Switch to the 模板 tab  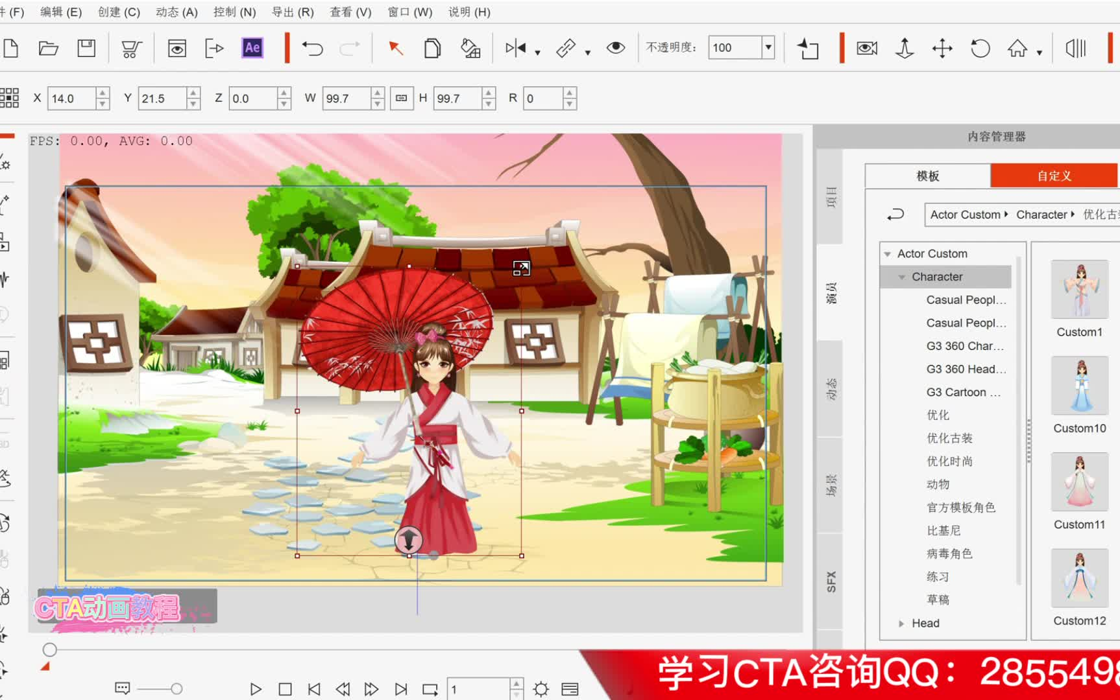click(x=927, y=175)
